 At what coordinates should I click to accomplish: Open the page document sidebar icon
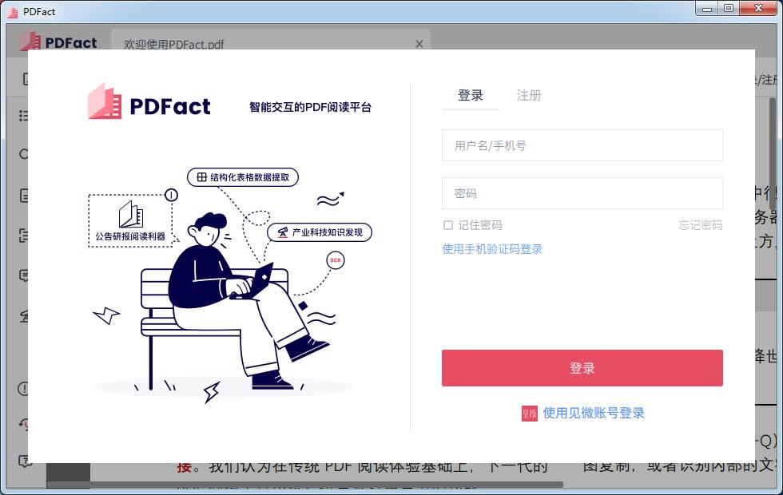coord(23,196)
